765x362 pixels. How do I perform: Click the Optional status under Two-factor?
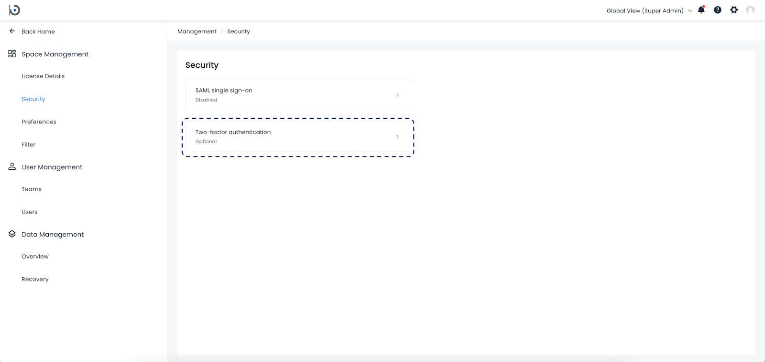click(206, 141)
